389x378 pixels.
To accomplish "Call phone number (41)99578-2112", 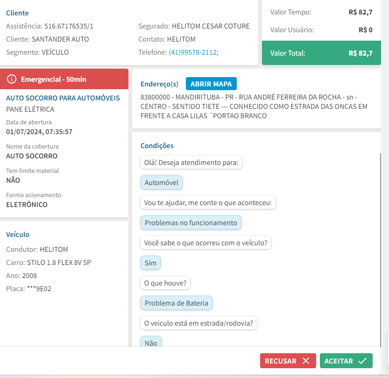I will pyautogui.click(x=193, y=52).
